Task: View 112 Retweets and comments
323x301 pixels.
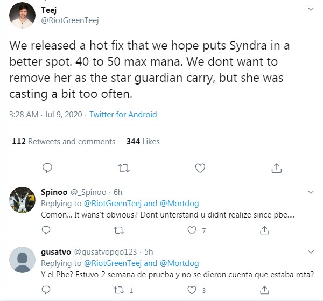Action: [x=64, y=142]
